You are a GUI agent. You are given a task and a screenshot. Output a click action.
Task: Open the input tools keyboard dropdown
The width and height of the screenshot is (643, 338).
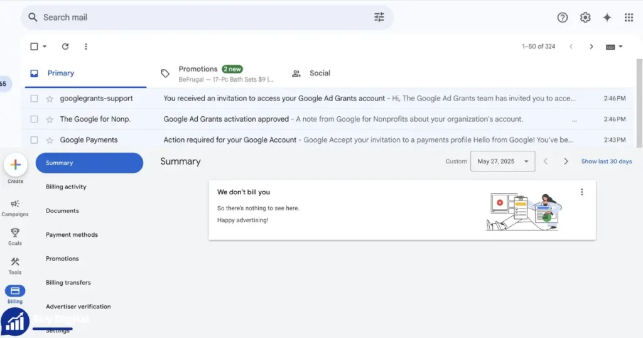(x=614, y=46)
